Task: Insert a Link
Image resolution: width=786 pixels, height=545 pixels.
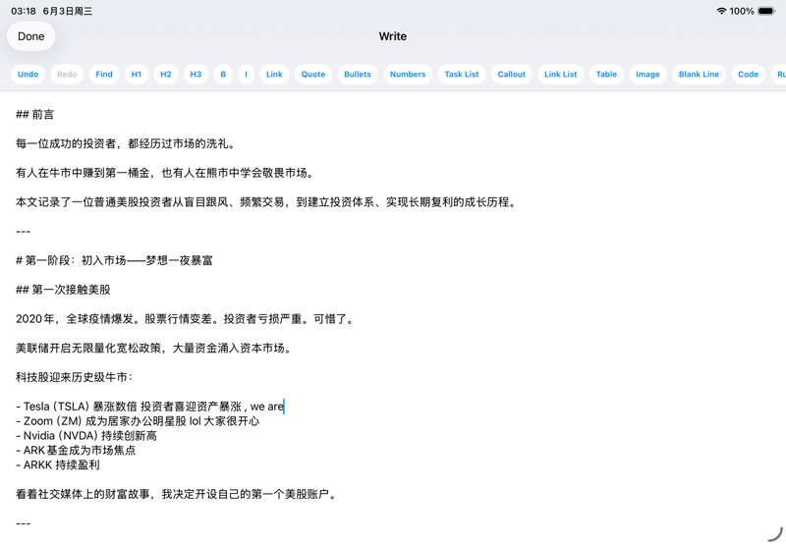Action: tap(274, 74)
